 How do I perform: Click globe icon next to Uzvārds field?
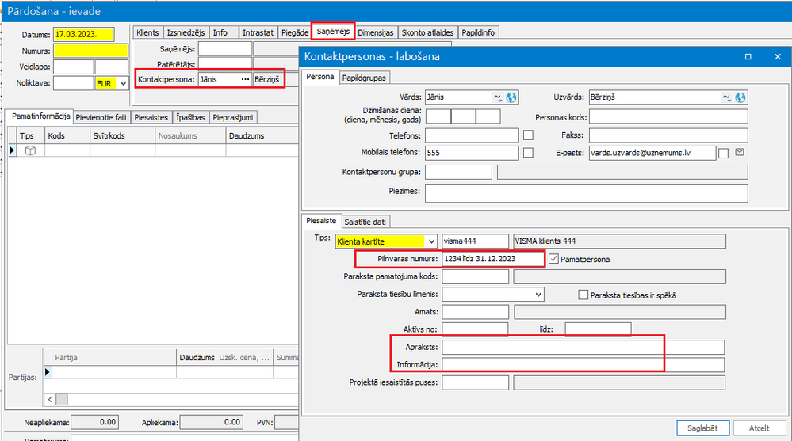click(x=740, y=97)
